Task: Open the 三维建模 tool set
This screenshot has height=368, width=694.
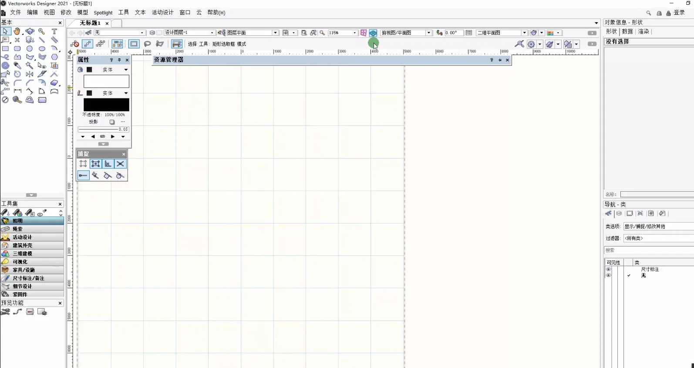Action: pyautogui.click(x=32, y=253)
